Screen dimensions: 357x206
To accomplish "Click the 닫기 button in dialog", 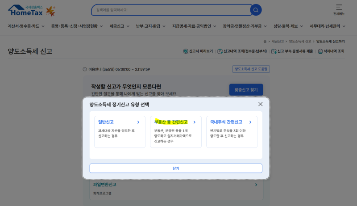I will [176, 168].
